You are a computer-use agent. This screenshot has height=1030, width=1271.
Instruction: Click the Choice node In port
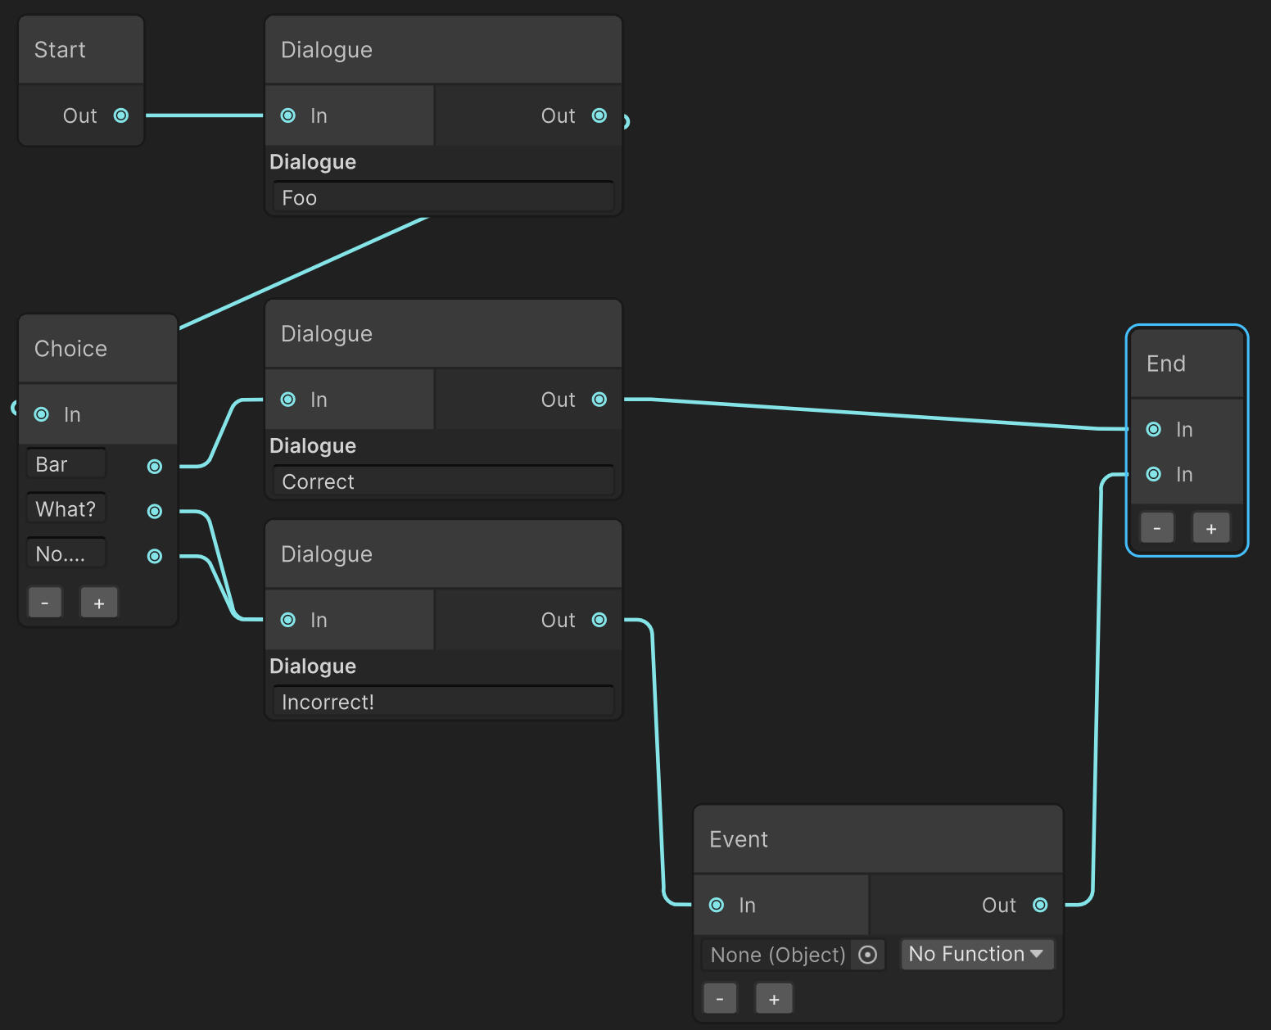coord(42,414)
